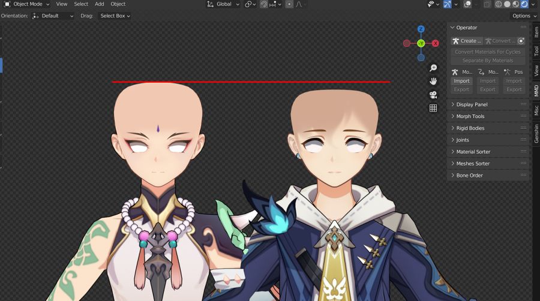Switch to the View sidebar tab
The height and width of the screenshot is (301, 540).
536,71
